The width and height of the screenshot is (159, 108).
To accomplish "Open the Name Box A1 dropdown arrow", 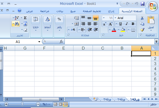I will click(x=39, y=42).
